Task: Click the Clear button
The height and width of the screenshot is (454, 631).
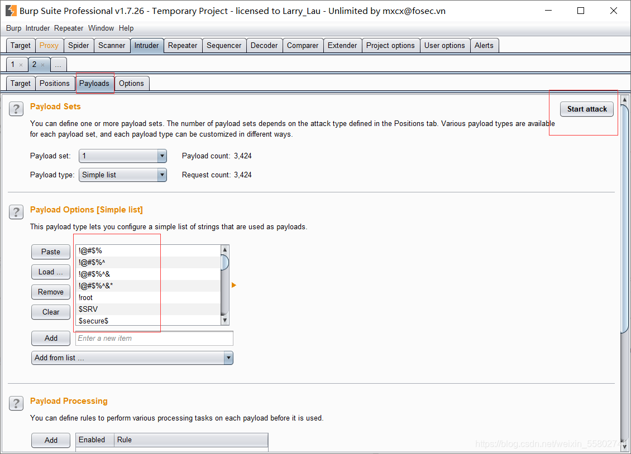Action: point(51,312)
